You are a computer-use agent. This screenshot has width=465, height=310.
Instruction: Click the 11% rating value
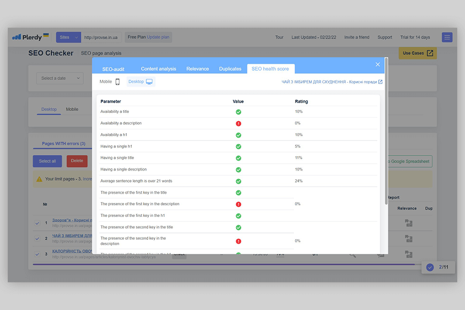299,158
